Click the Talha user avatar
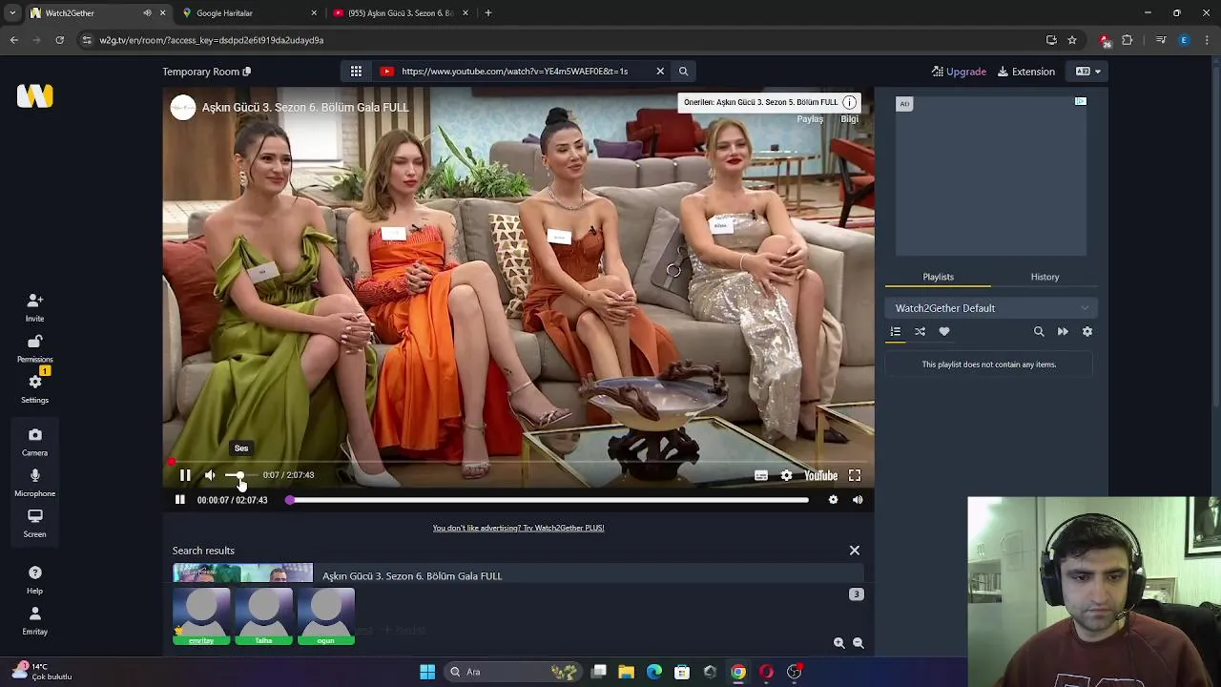Image resolution: width=1221 pixels, height=687 pixels. click(x=263, y=616)
